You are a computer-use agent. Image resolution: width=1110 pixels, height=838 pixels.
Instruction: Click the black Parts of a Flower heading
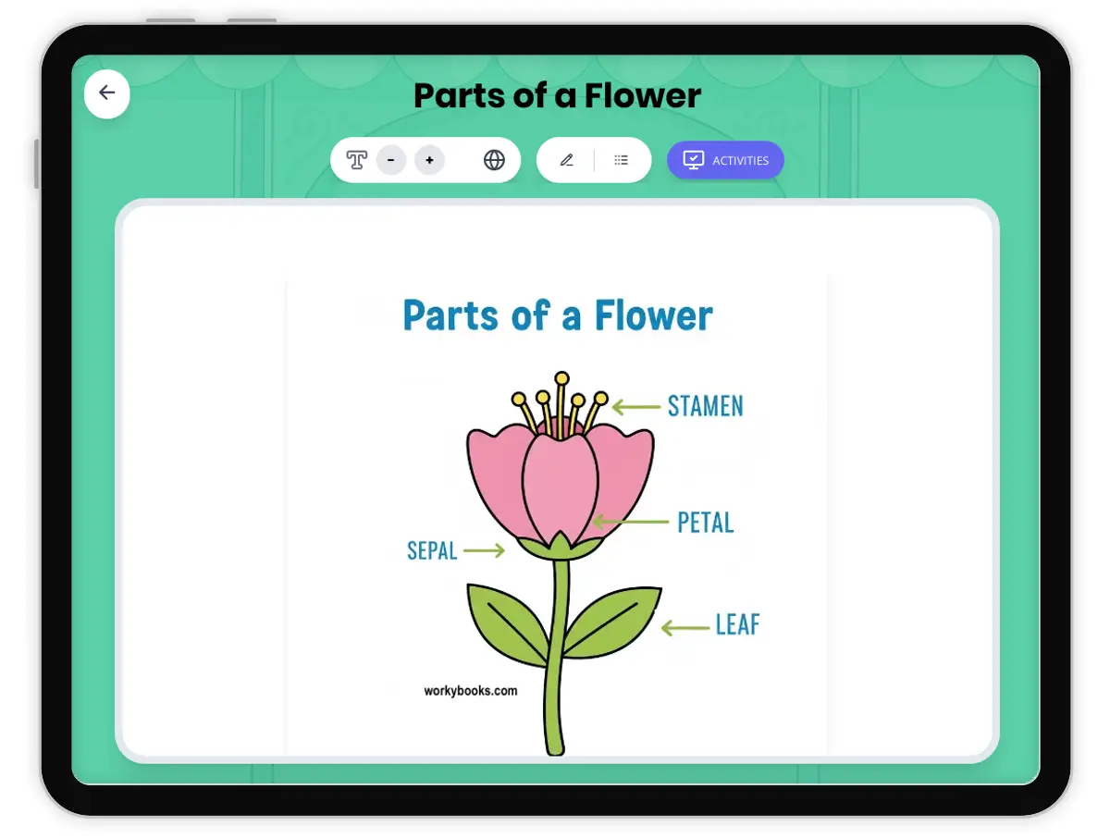pyautogui.click(x=557, y=95)
